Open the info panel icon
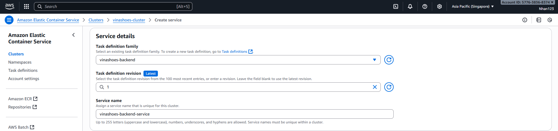The image size is (558, 131). tap(525, 20)
